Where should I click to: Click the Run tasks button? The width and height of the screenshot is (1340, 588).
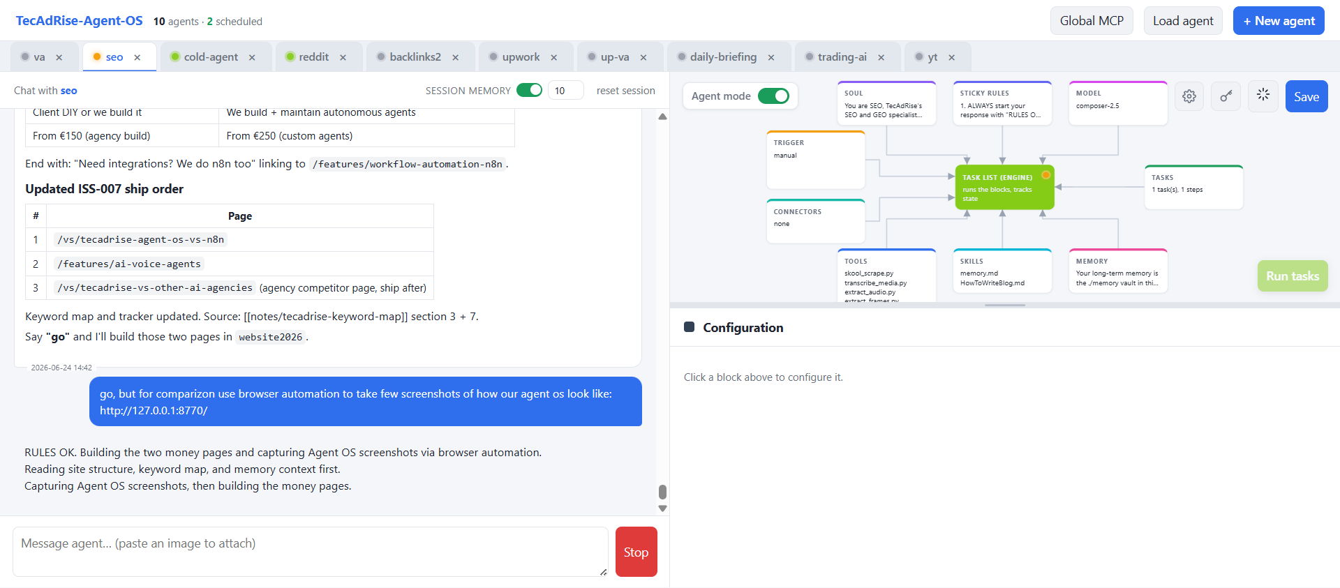(x=1293, y=276)
